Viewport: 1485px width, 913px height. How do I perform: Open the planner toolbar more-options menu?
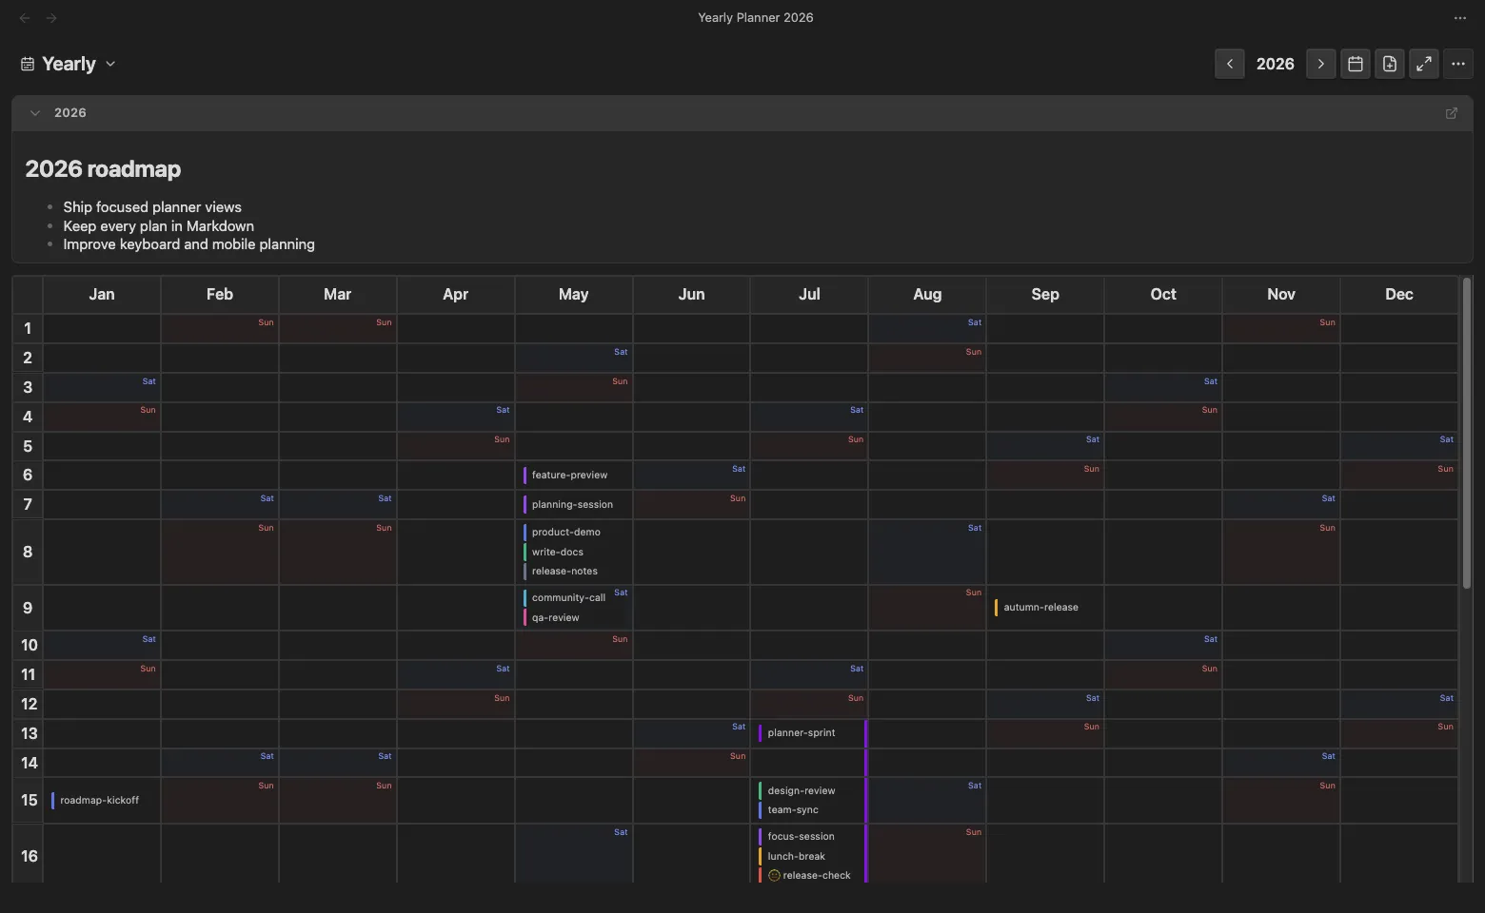pyautogui.click(x=1458, y=64)
